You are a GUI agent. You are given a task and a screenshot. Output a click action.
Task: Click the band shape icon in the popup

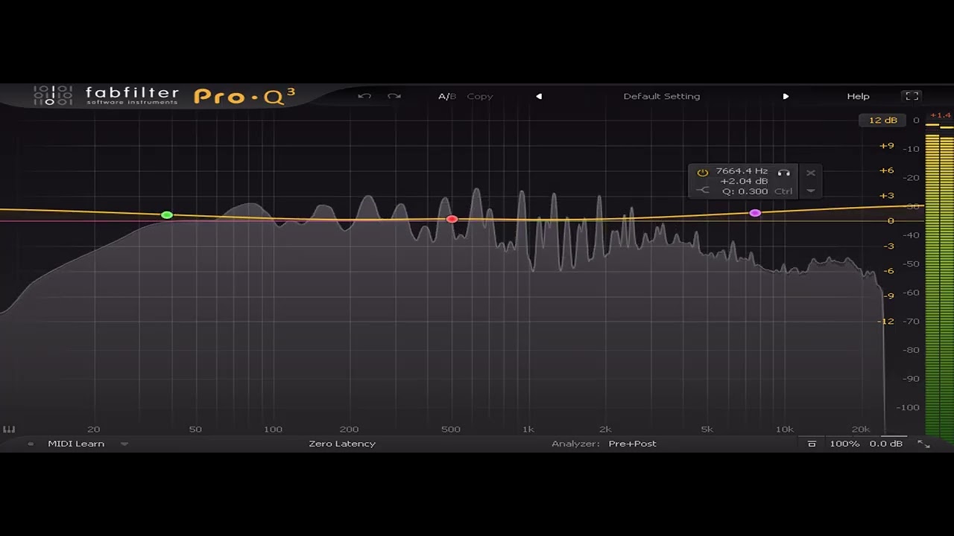point(703,190)
